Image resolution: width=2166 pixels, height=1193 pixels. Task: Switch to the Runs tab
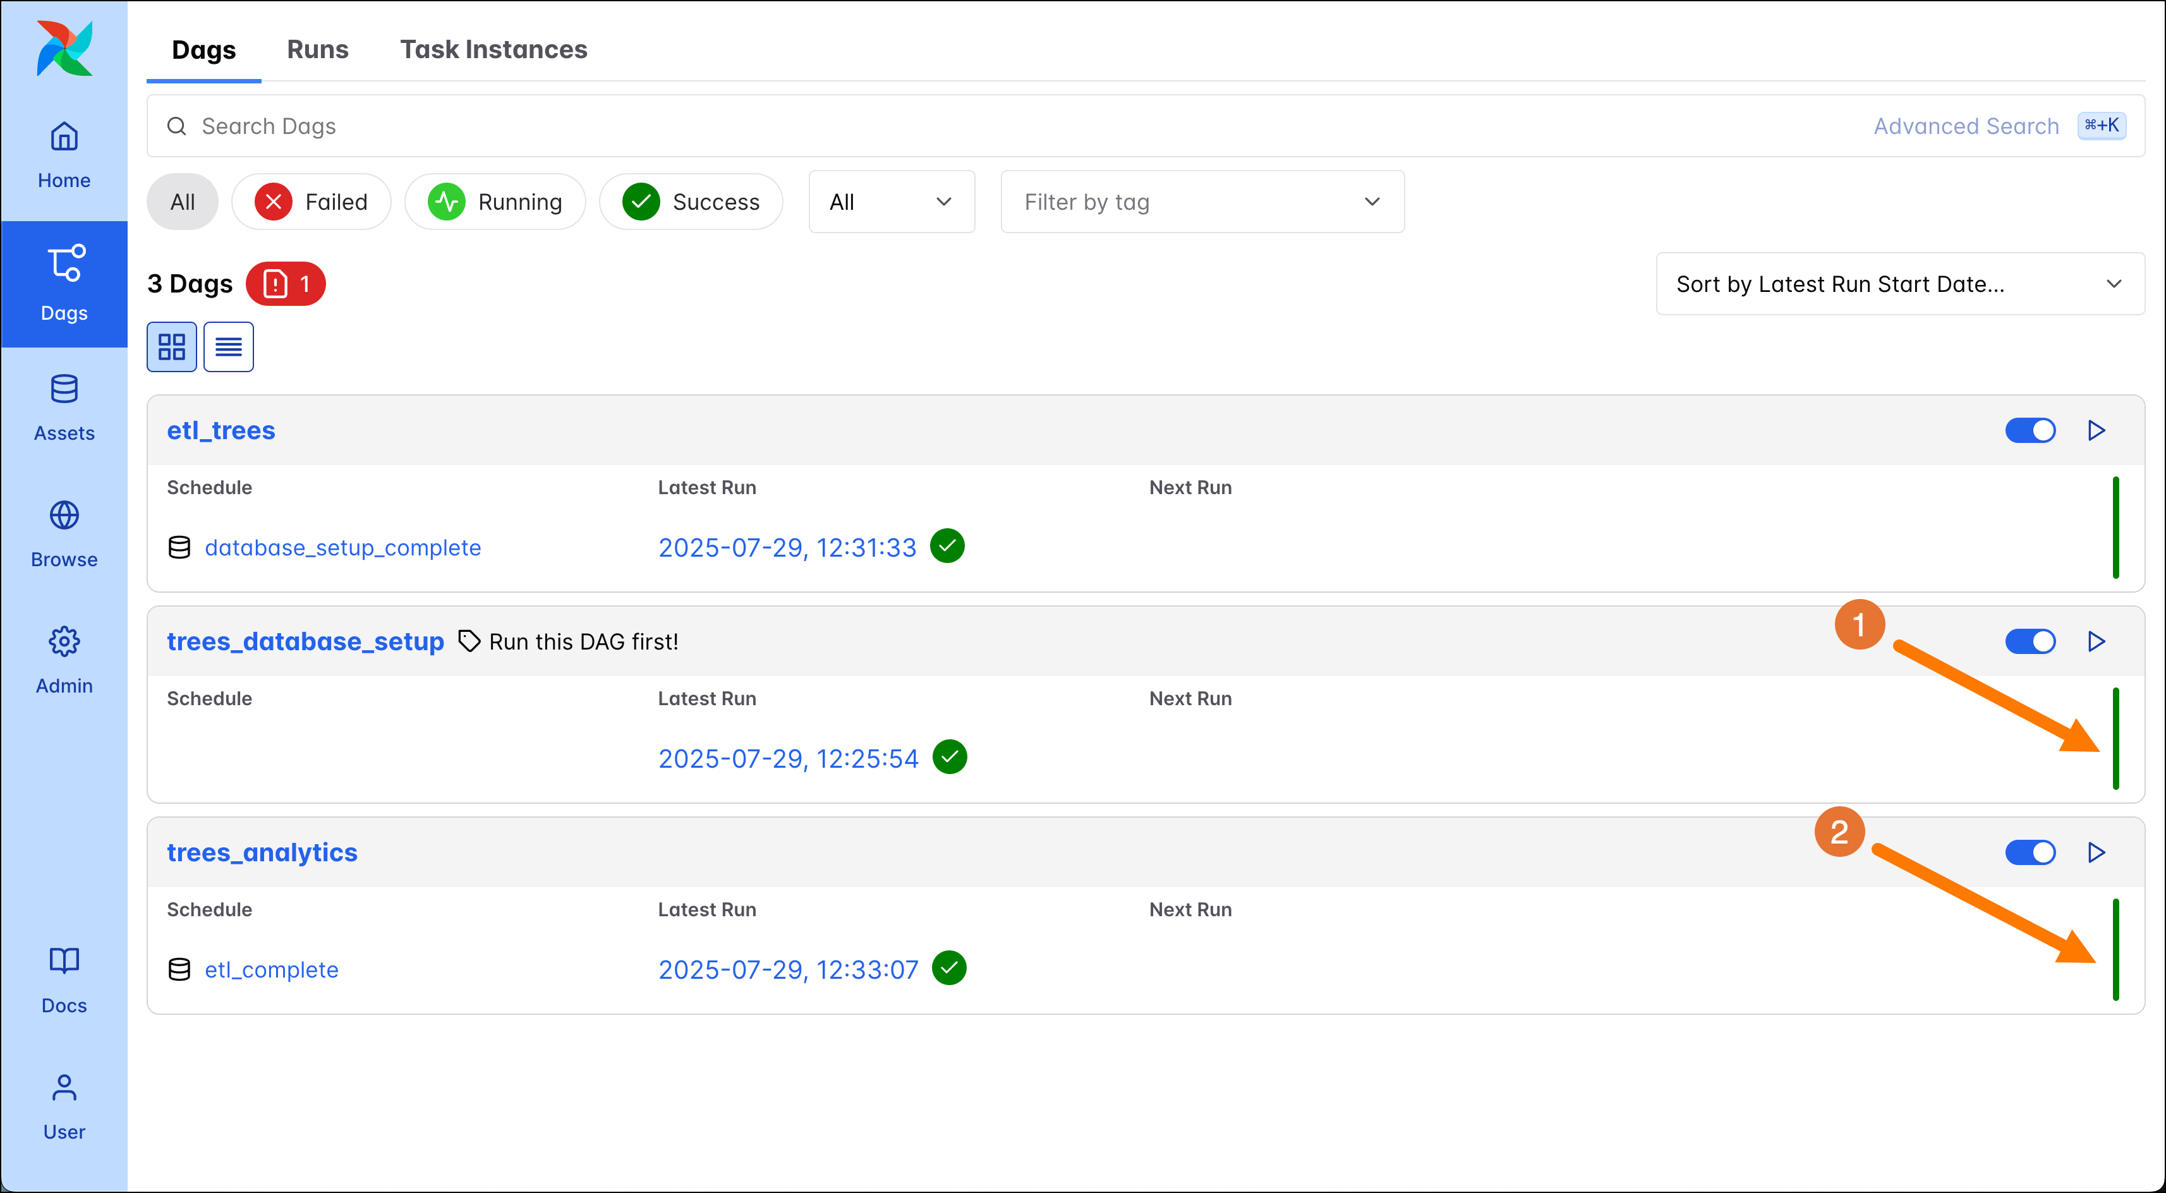click(x=318, y=49)
